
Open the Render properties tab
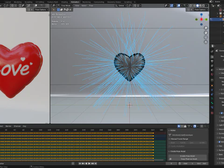(x=212, y=57)
